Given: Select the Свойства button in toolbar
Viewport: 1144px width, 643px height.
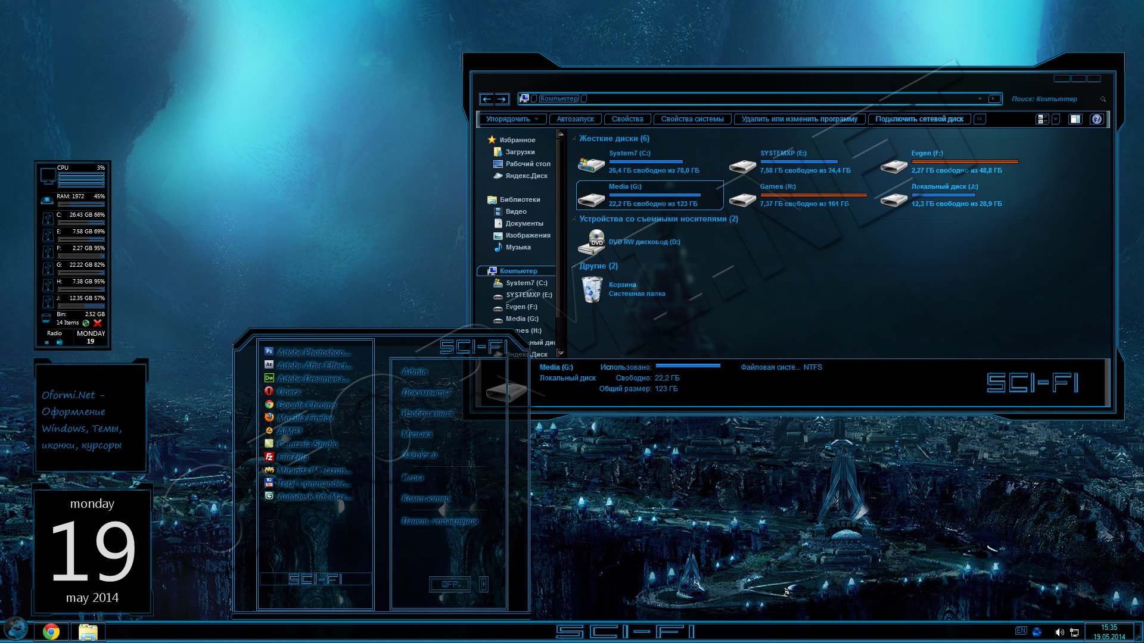Looking at the screenshot, I should pyautogui.click(x=626, y=118).
